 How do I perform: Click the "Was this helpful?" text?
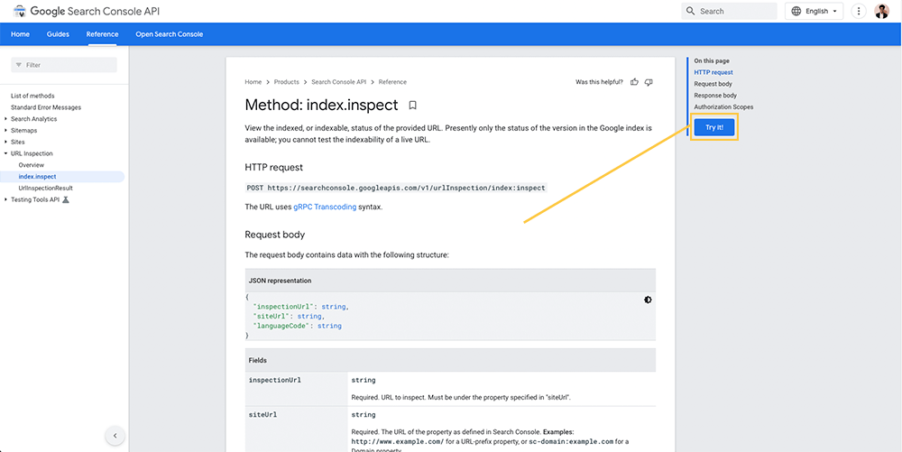click(599, 82)
